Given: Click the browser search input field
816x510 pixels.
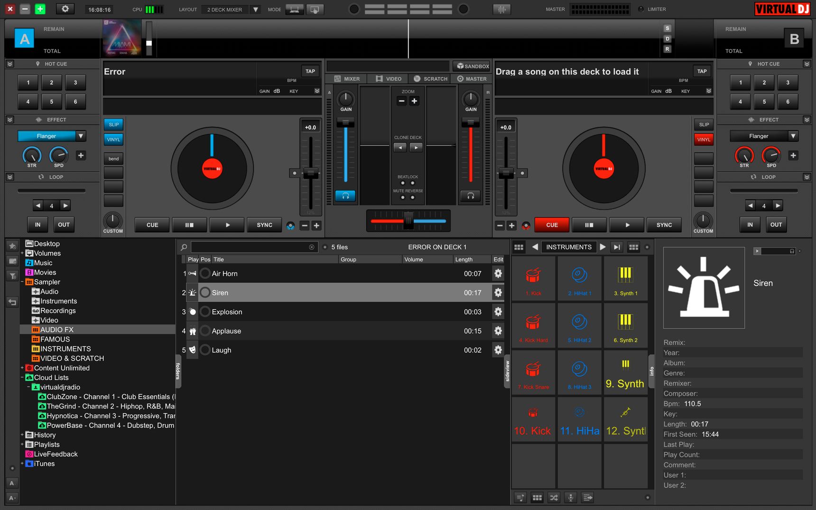Looking at the screenshot, I should [254, 247].
